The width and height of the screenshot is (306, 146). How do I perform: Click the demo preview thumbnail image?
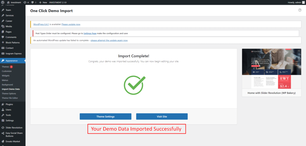pyautogui.click(x=271, y=69)
